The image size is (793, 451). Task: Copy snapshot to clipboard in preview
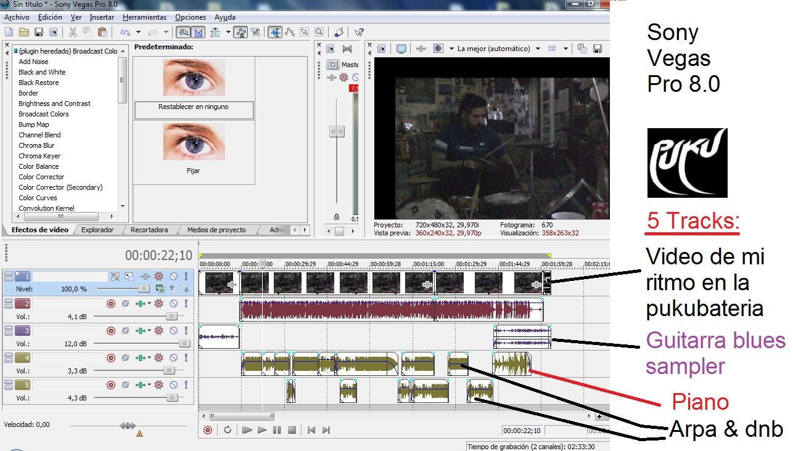tap(582, 49)
